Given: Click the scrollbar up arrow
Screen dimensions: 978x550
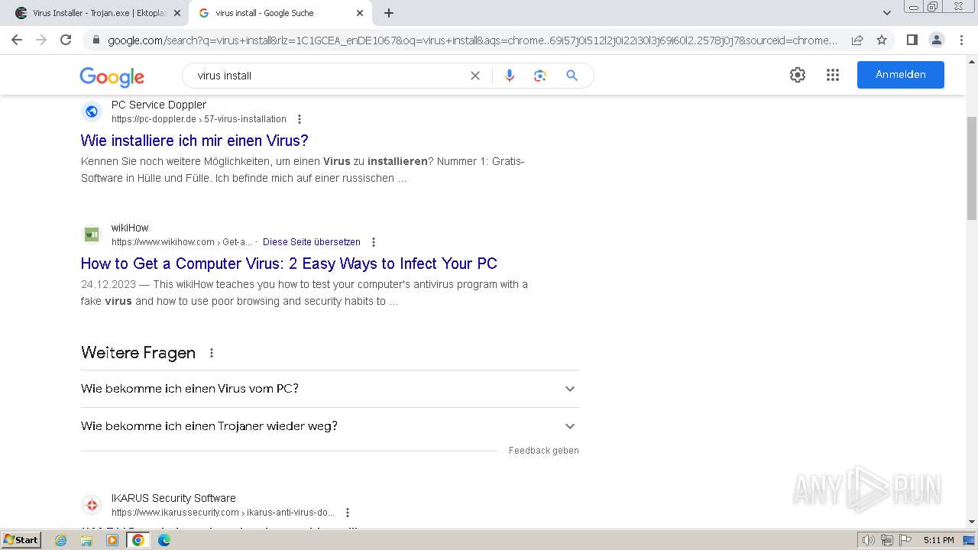Looking at the screenshot, I should 972,63.
